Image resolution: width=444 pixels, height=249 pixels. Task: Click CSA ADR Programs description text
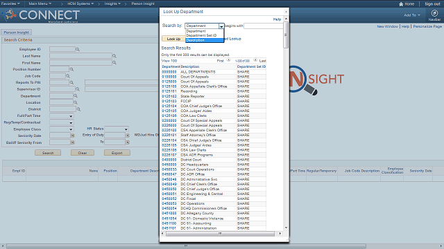click(196, 155)
